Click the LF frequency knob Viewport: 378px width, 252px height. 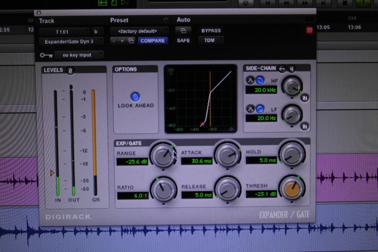(x=292, y=115)
